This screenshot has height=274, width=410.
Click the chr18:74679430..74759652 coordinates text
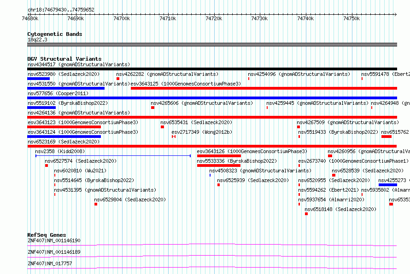tap(61, 10)
